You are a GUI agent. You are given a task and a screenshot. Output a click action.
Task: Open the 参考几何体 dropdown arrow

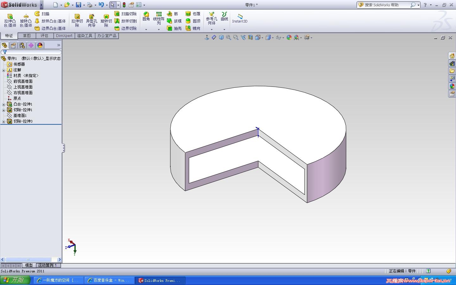click(x=212, y=29)
